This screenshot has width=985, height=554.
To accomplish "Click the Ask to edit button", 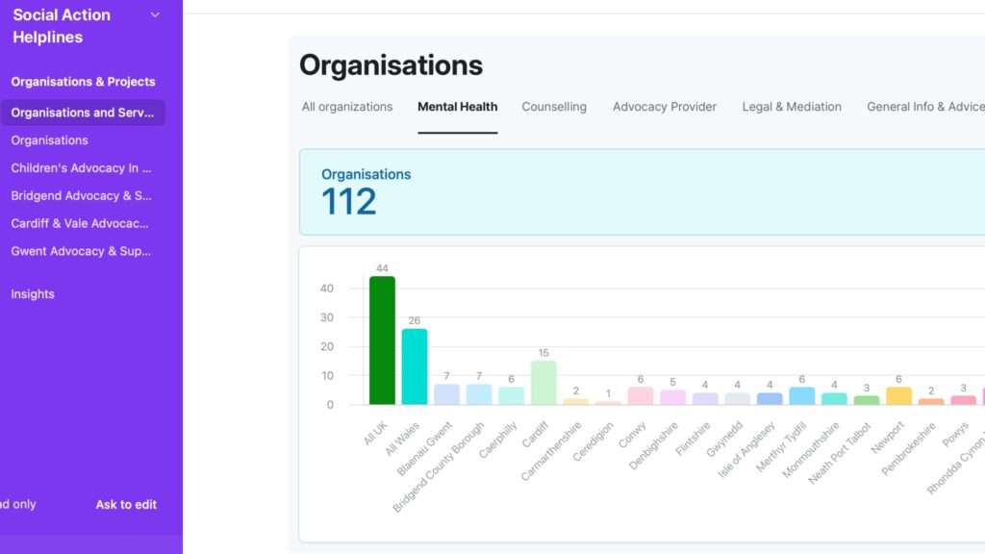I will [126, 504].
